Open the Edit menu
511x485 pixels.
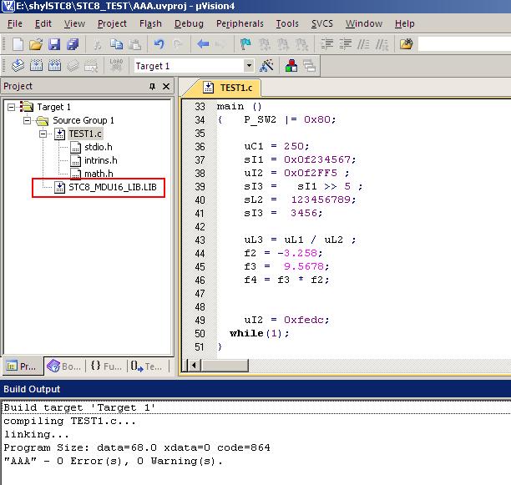[43, 23]
